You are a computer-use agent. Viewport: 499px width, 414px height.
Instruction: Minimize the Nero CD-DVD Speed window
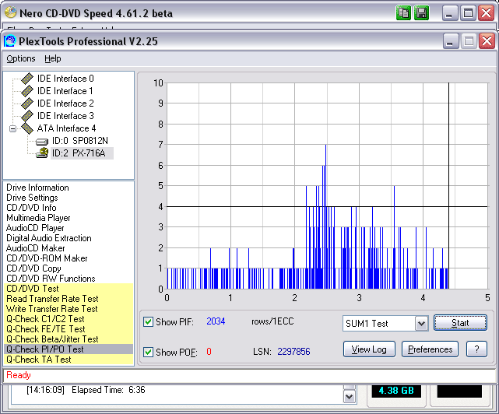tap(449, 13)
